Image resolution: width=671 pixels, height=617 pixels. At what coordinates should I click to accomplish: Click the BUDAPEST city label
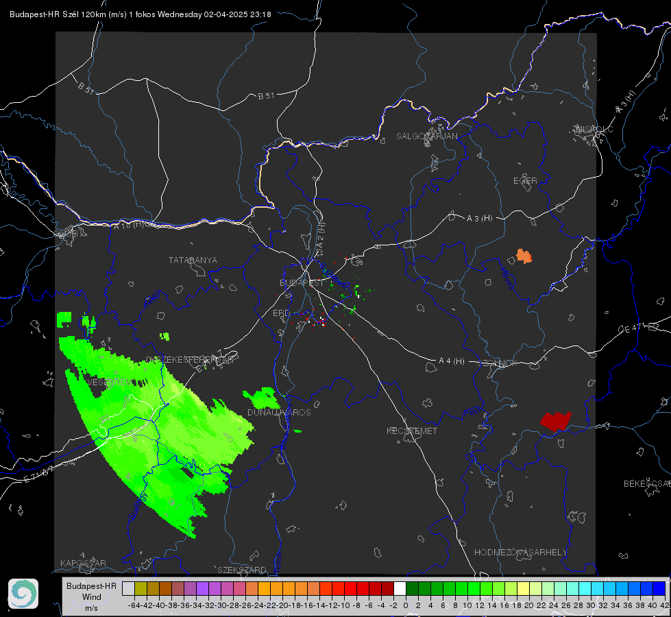tap(302, 282)
